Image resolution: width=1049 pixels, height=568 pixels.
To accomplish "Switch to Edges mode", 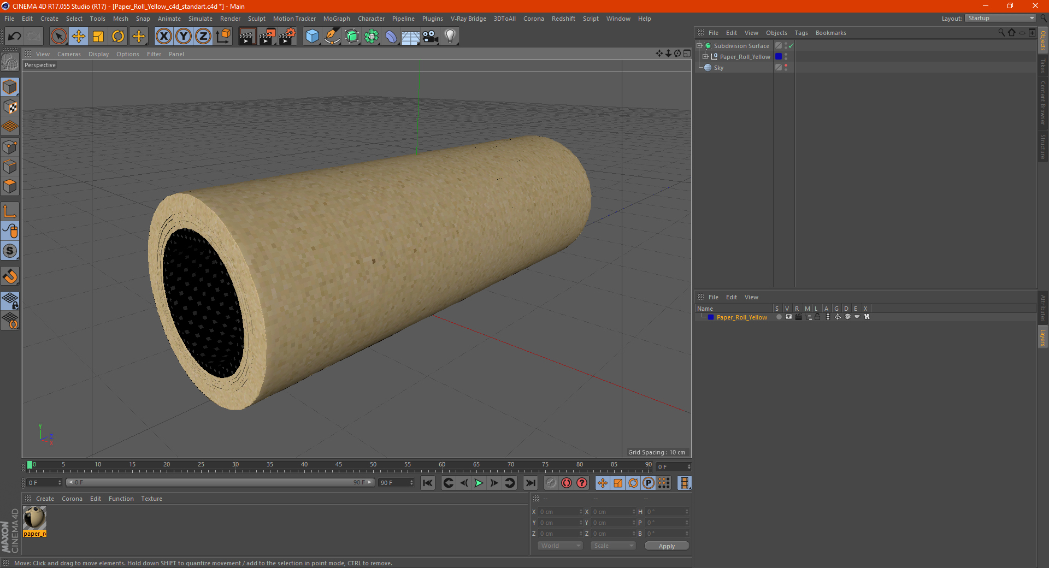I will click(10, 167).
